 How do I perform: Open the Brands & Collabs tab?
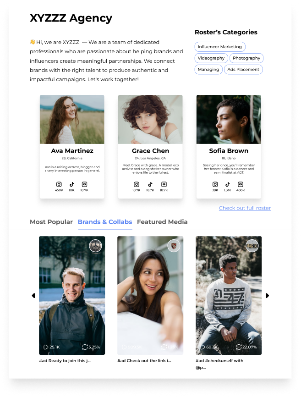click(x=105, y=222)
